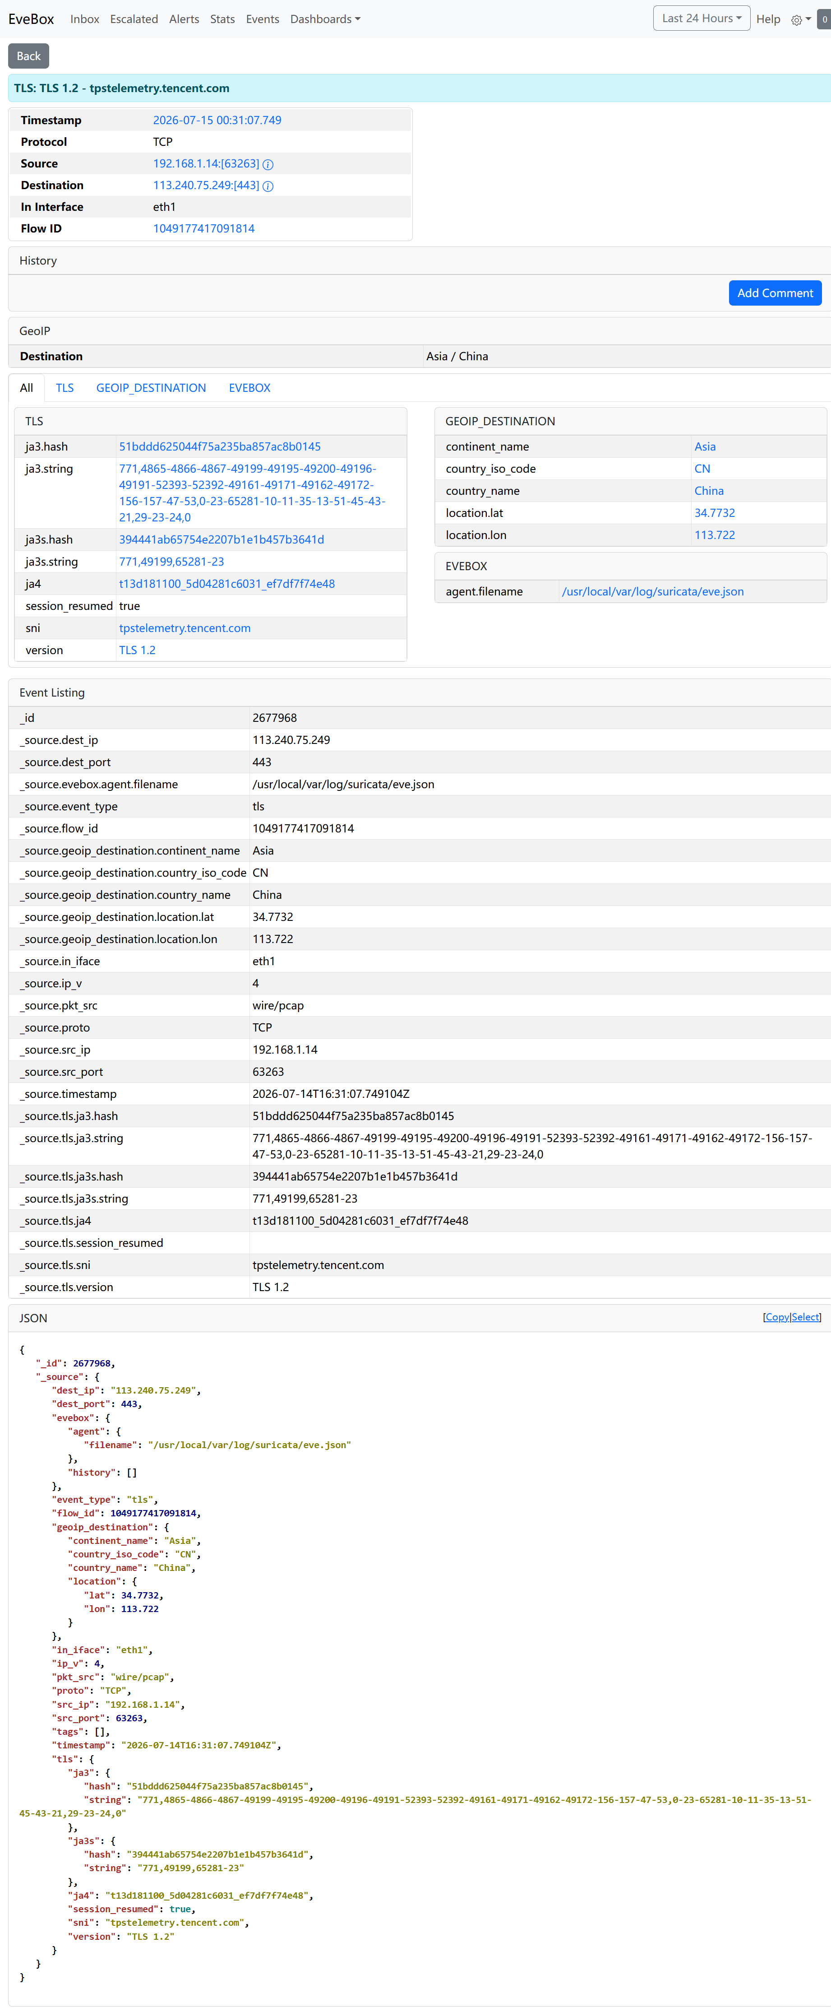Open the Alerts view
831x2012 pixels.
[x=184, y=19]
